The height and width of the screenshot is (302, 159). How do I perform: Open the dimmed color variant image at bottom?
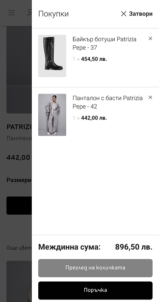19,281
